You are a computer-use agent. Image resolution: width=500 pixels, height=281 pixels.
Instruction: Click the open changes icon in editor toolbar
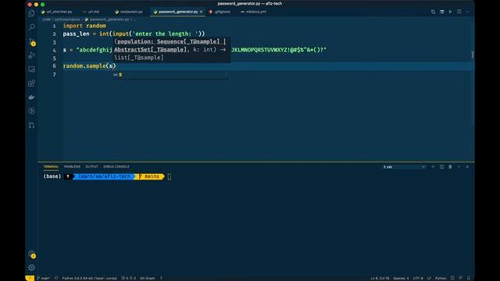tap(433, 12)
